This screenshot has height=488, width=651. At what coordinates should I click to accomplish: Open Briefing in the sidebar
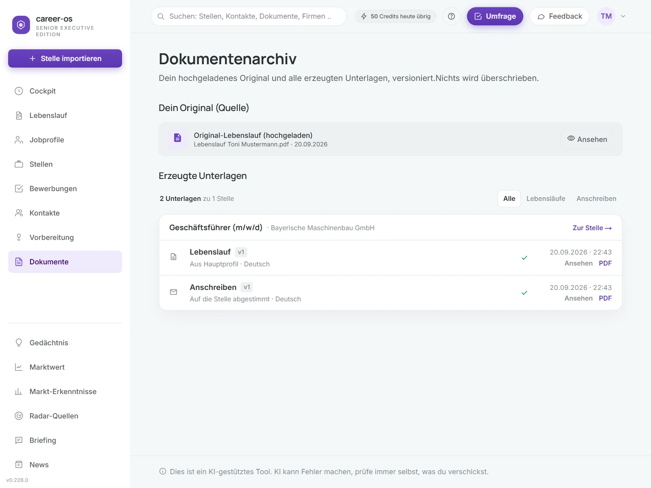[x=65, y=440]
